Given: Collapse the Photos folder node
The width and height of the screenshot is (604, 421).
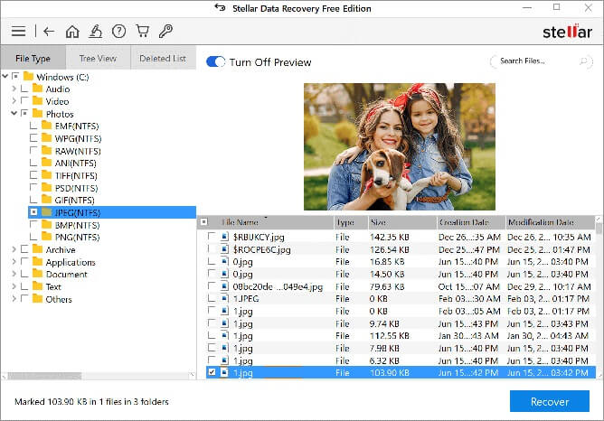Looking at the screenshot, I should pyautogui.click(x=13, y=114).
